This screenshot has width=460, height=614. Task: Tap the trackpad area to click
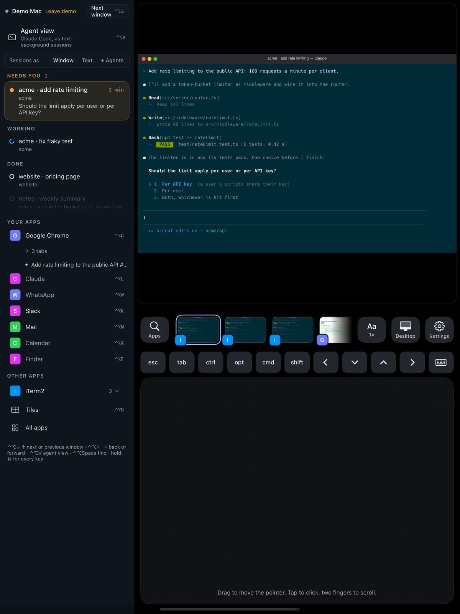pyautogui.click(x=297, y=490)
